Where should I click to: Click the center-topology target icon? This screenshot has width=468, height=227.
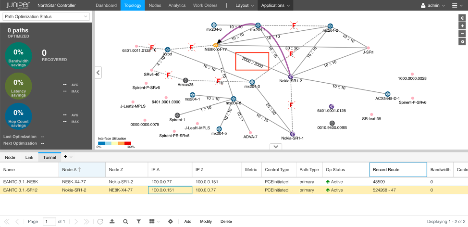point(462,18)
